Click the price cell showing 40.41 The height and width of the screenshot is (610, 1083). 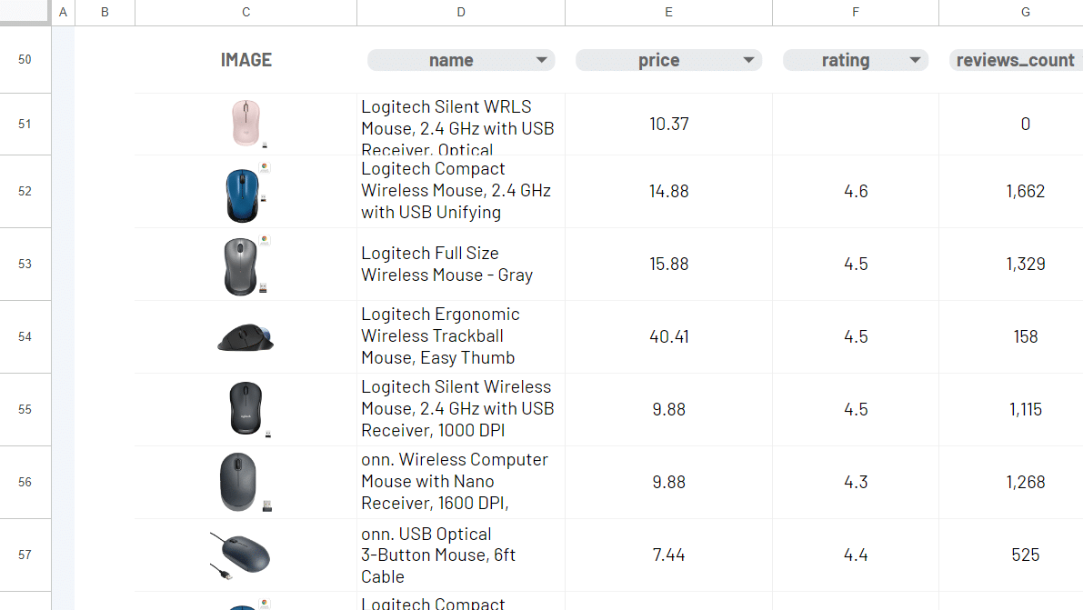[668, 336]
